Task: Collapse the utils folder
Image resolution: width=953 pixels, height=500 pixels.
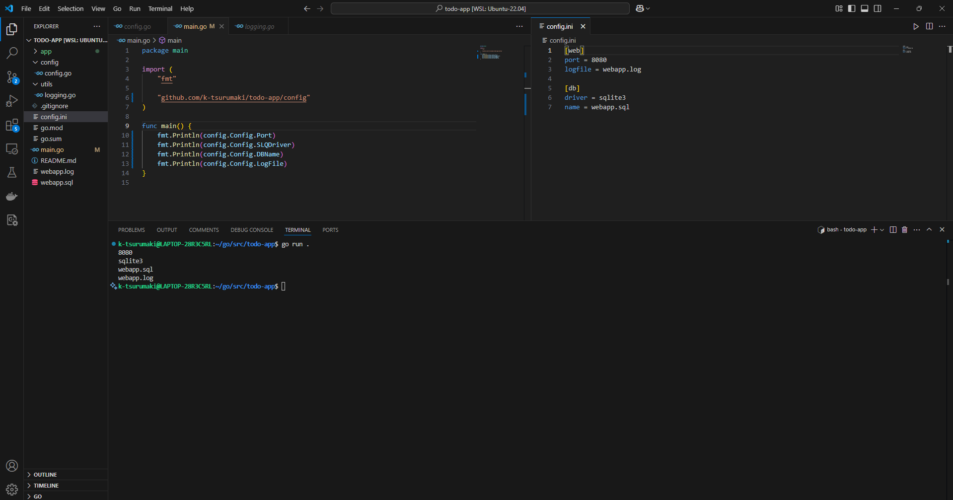Action: point(46,84)
